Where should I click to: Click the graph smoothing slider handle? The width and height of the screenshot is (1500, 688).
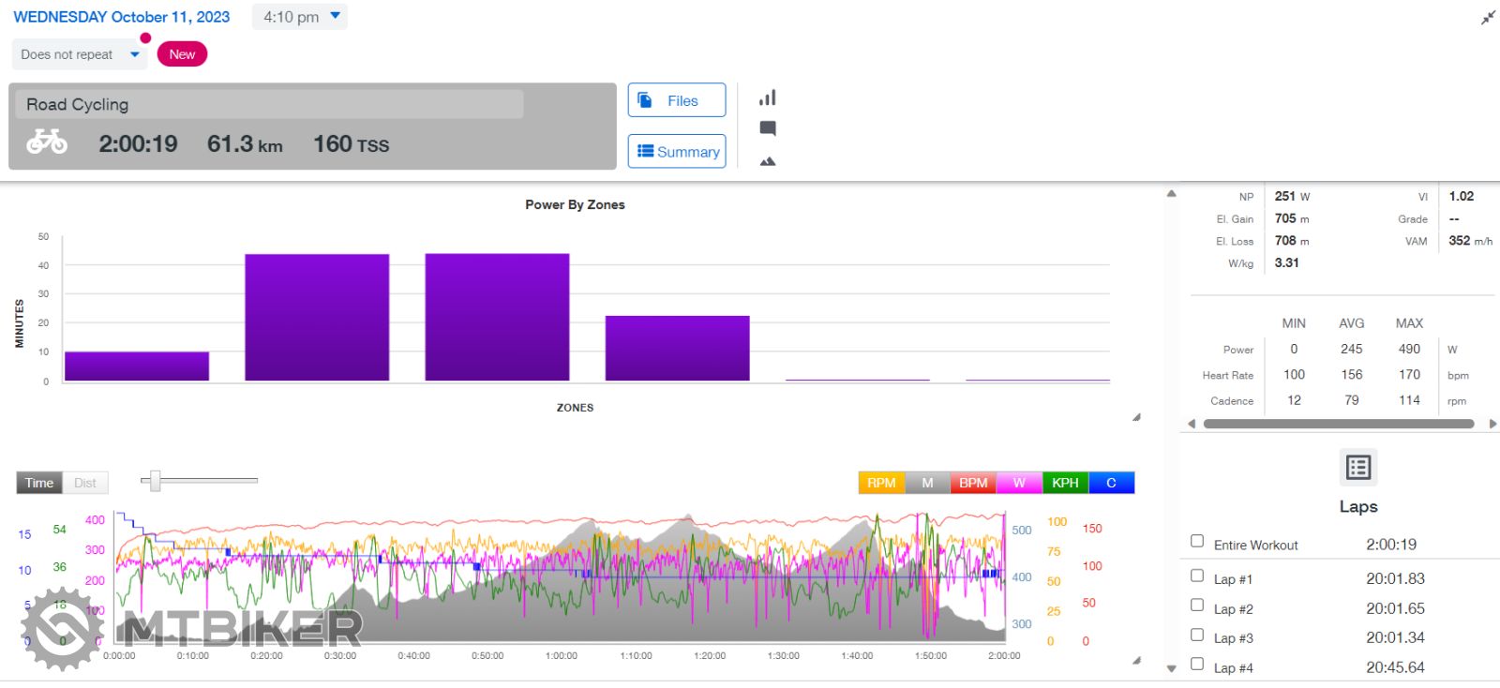156,481
